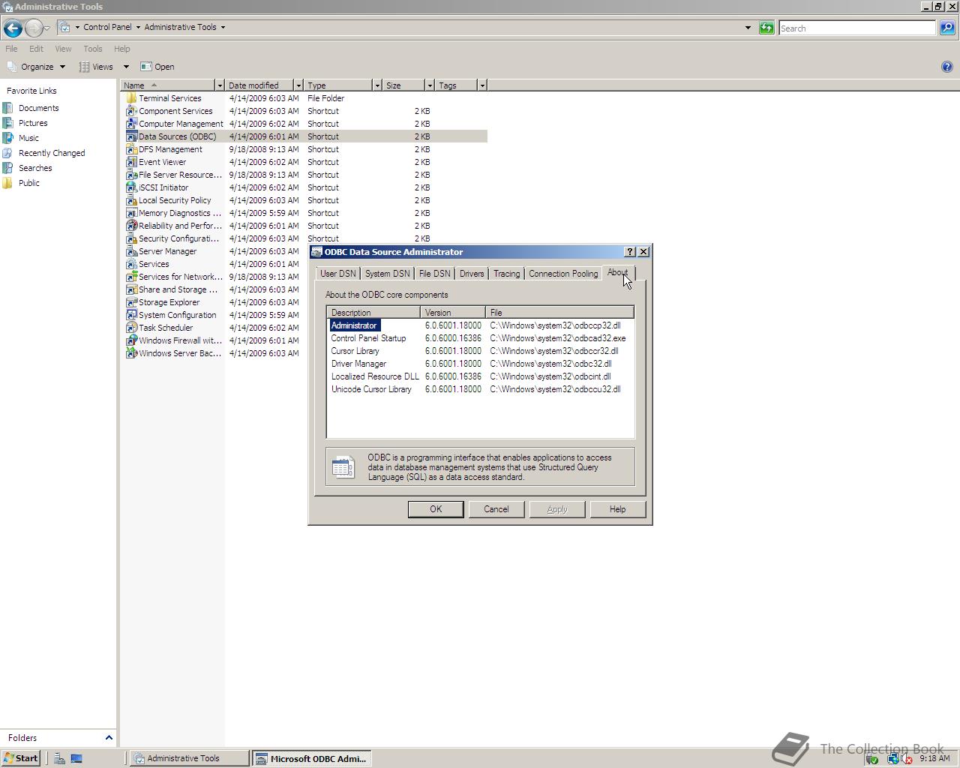Open the Edit menu
The height and width of the screenshot is (768, 960).
click(36, 49)
